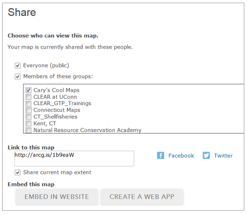Click the EMBED IN WEBSITE button

(57, 197)
